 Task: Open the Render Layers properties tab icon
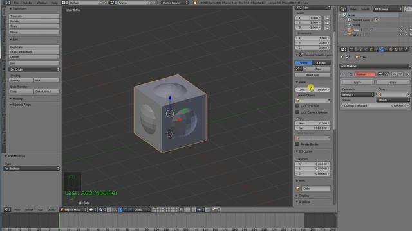click(356, 49)
